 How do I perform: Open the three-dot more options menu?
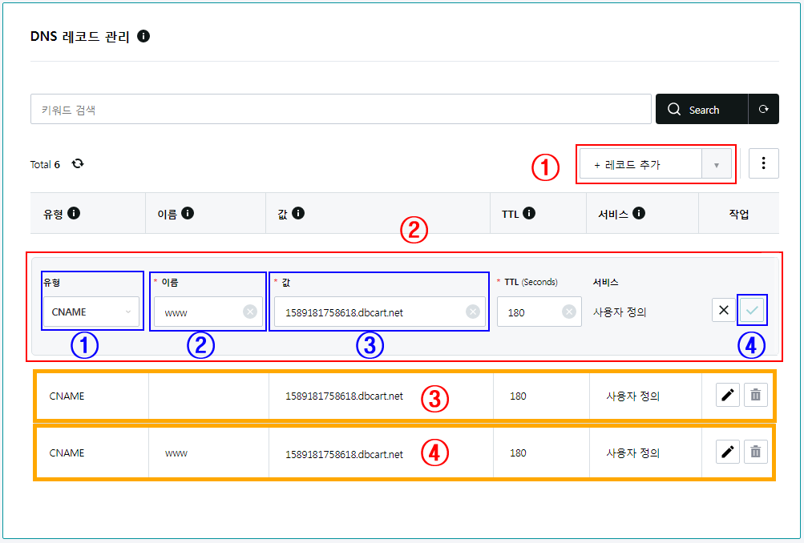763,163
